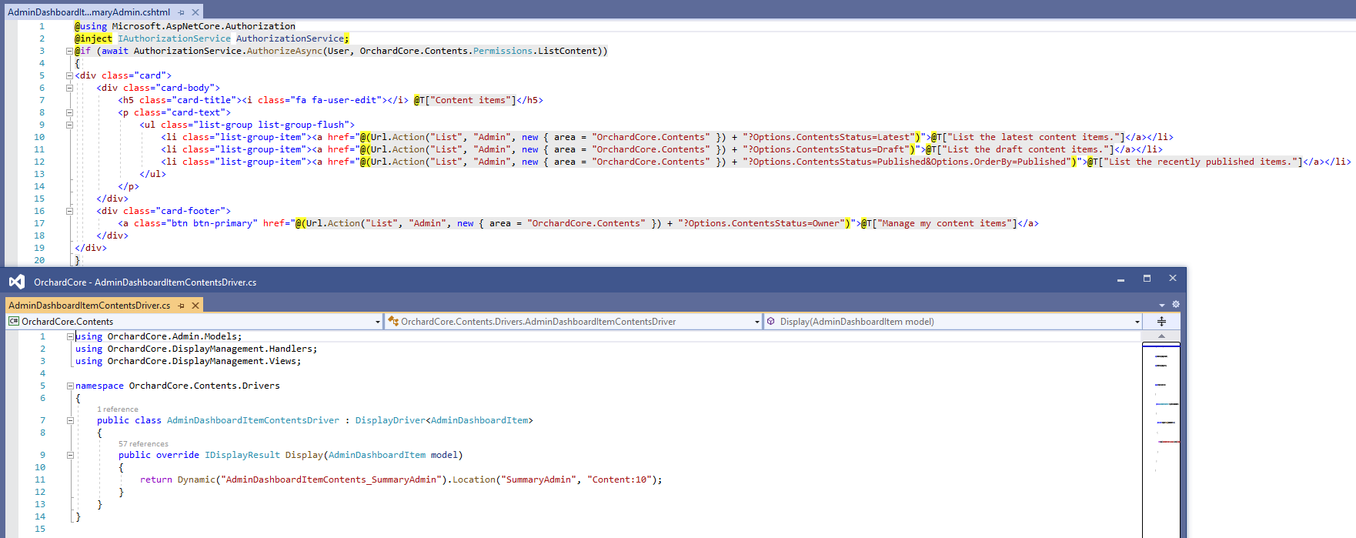Click the Visual Studio logo in the title bar
This screenshot has width=1356, height=538.
pos(17,282)
